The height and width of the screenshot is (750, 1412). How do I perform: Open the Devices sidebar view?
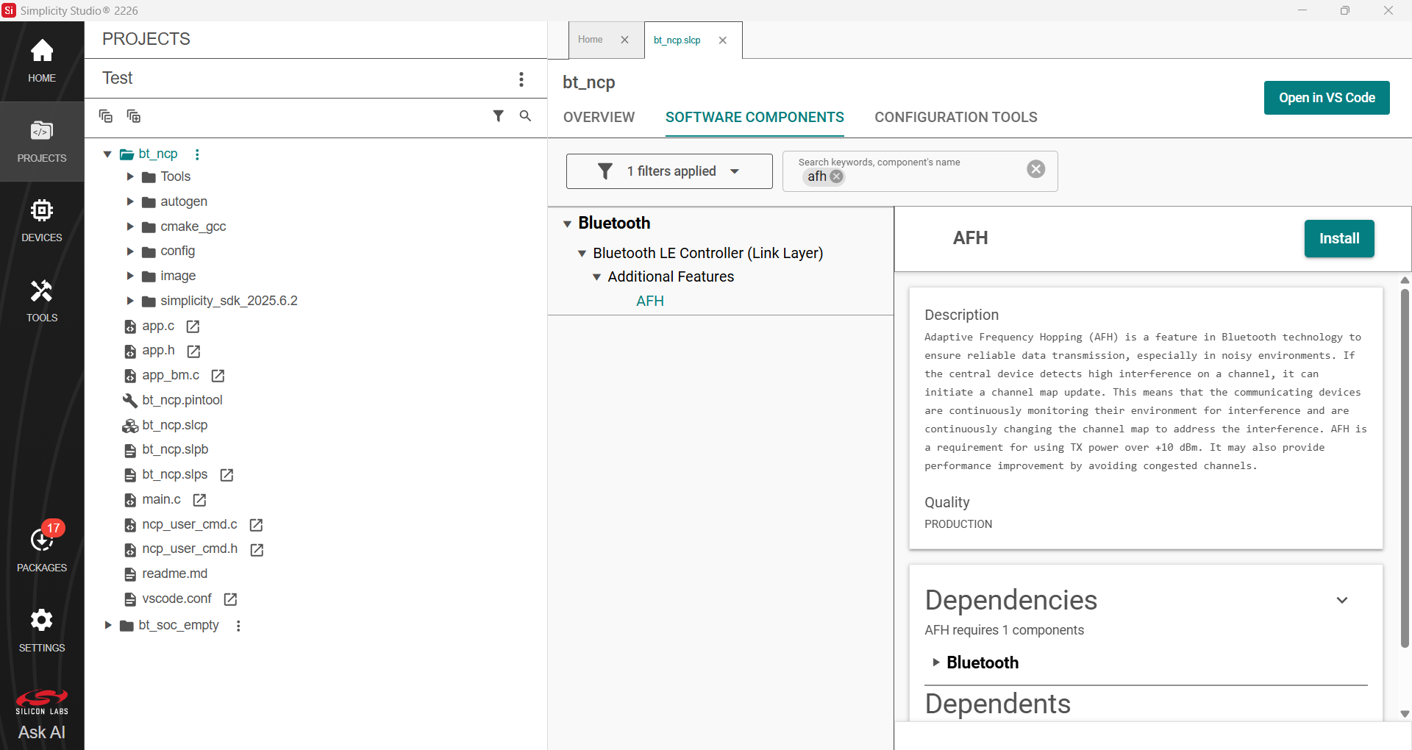coord(42,221)
